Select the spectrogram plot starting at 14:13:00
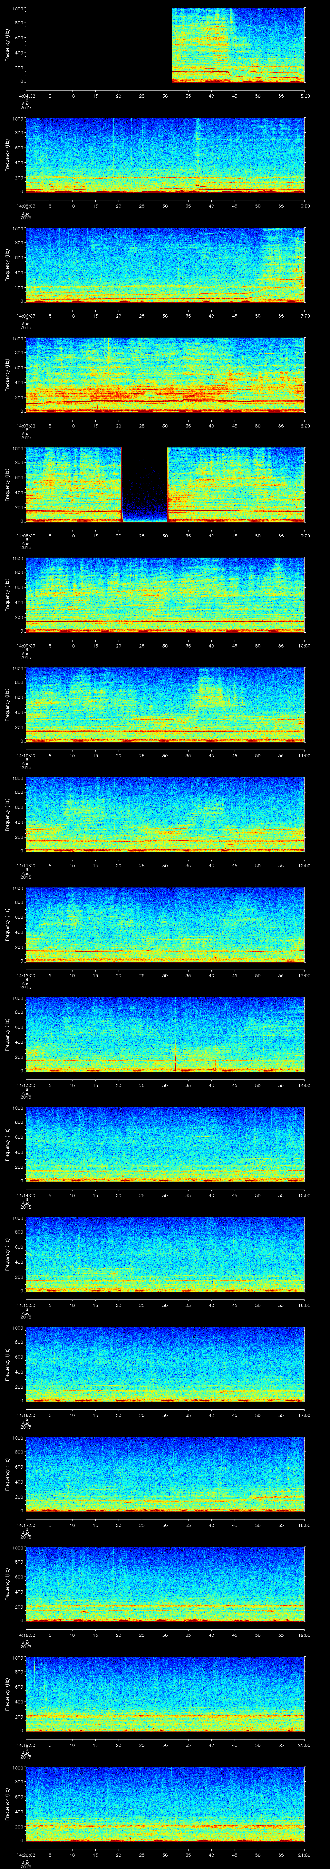 165,1035
